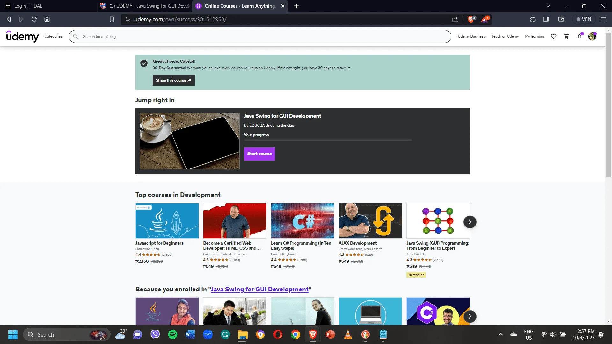Open the browser extensions puzzle icon
This screenshot has height=344, width=612.
point(533,19)
